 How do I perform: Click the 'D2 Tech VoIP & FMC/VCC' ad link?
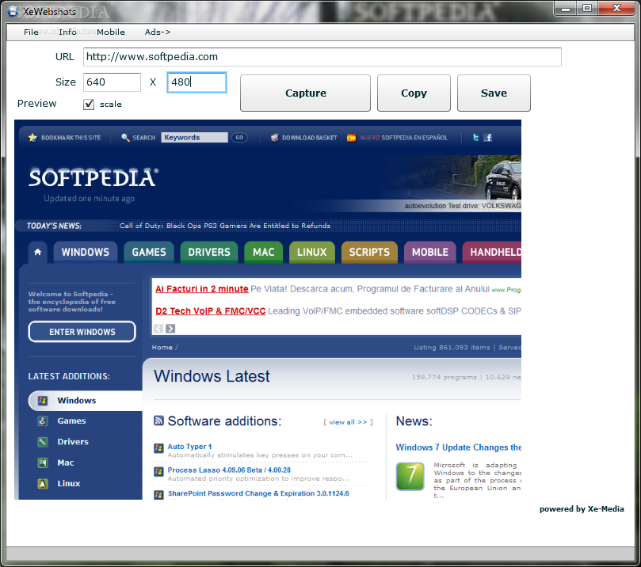211,311
